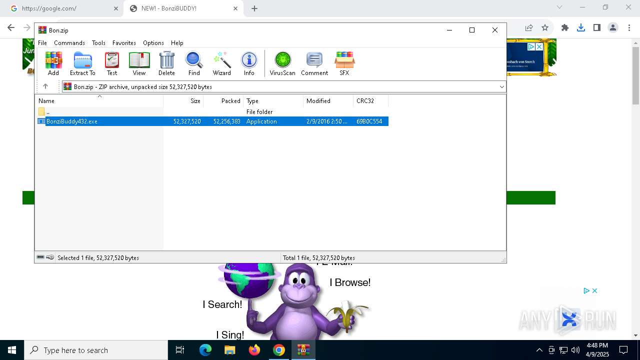Image resolution: width=640 pixels, height=360 pixels.
Task: Expand the archive path dropdown
Action: point(501,86)
